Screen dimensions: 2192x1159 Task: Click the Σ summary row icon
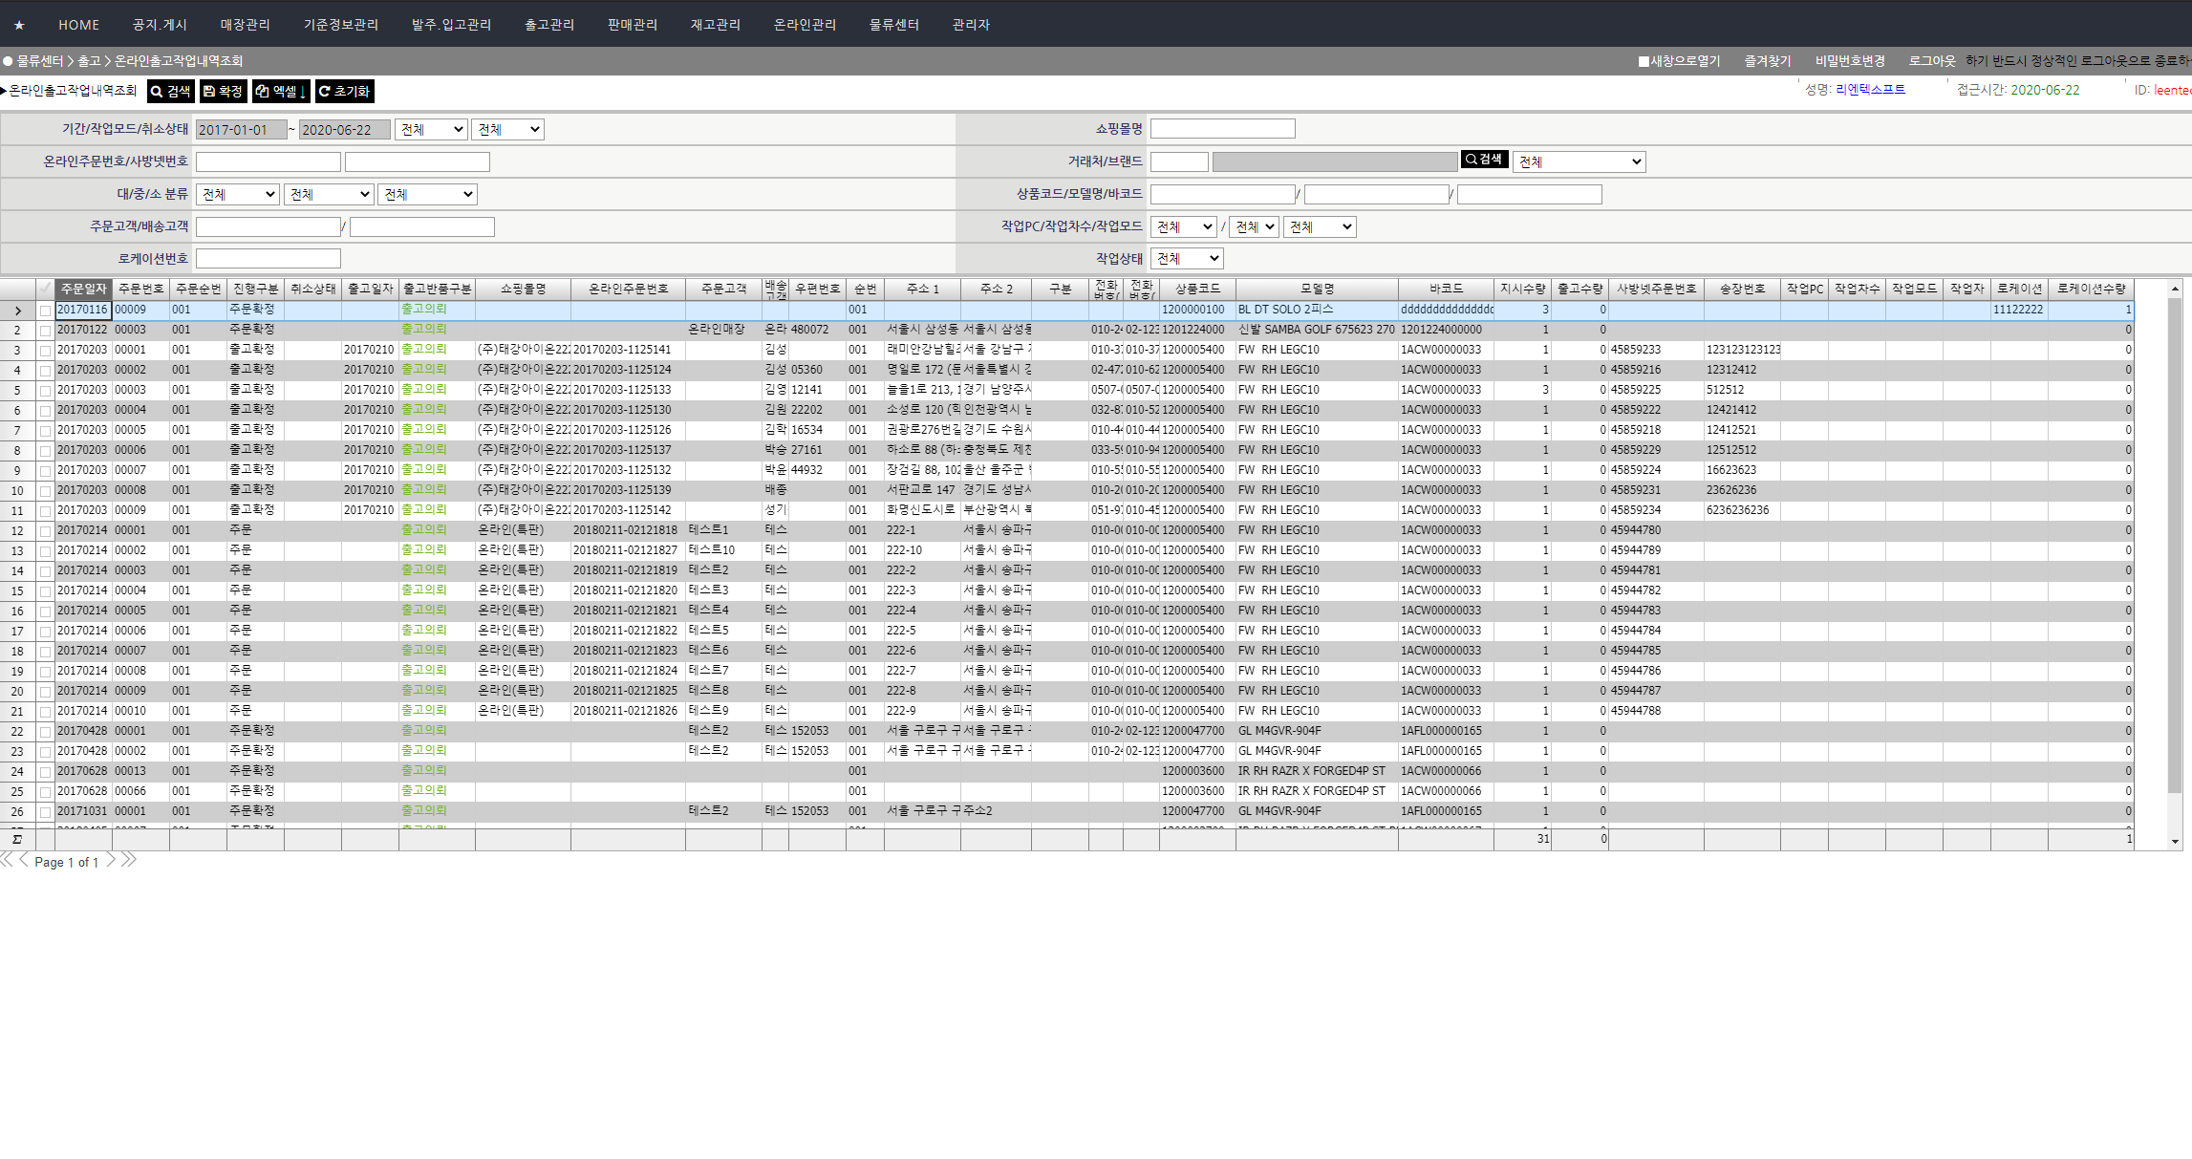pos(17,839)
